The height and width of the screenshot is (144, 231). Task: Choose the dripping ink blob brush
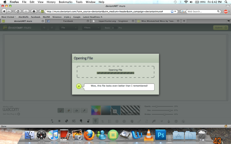pos(81,121)
